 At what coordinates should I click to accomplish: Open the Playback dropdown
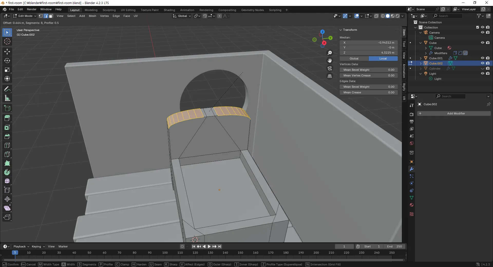click(21, 246)
